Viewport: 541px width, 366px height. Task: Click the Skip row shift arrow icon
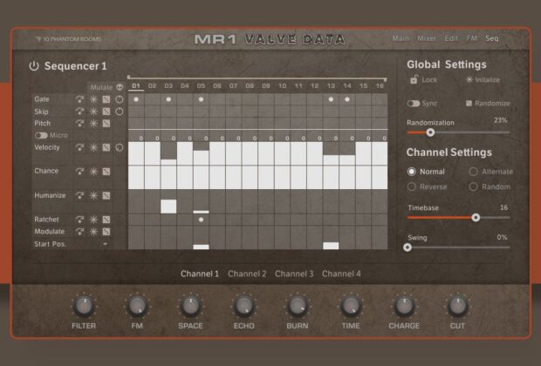point(79,112)
